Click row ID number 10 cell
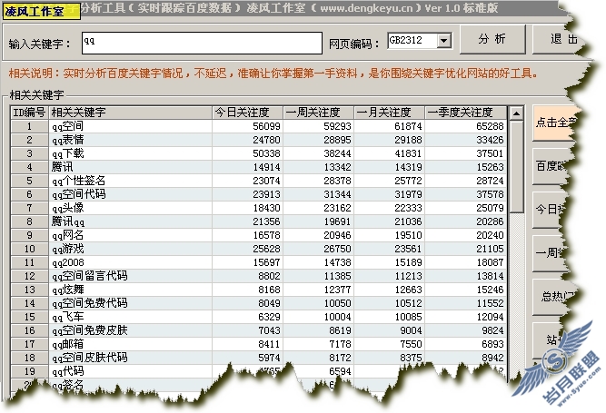The width and height of the screenshot is (606, 413). [29, 249]
